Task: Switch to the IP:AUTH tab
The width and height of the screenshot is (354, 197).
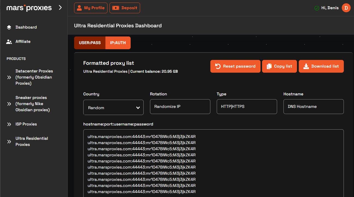Action: coord(118,43)
